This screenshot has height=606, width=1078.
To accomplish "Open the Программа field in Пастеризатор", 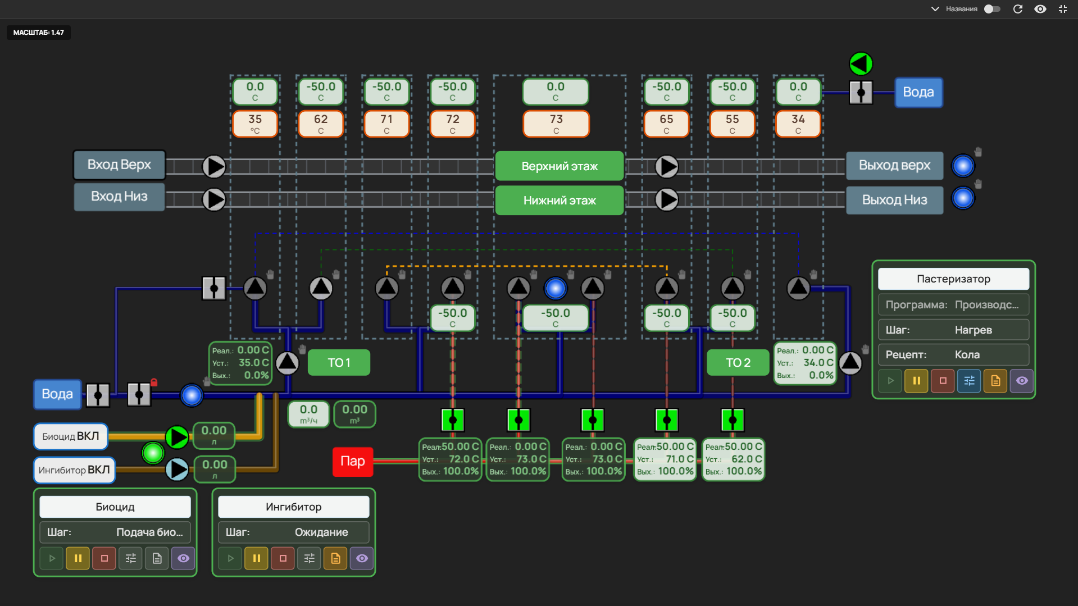I will tap(953, 305).
